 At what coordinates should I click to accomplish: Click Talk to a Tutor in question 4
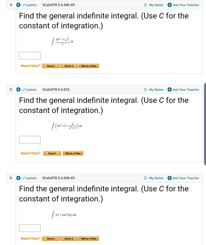click(x=89, y=66)
